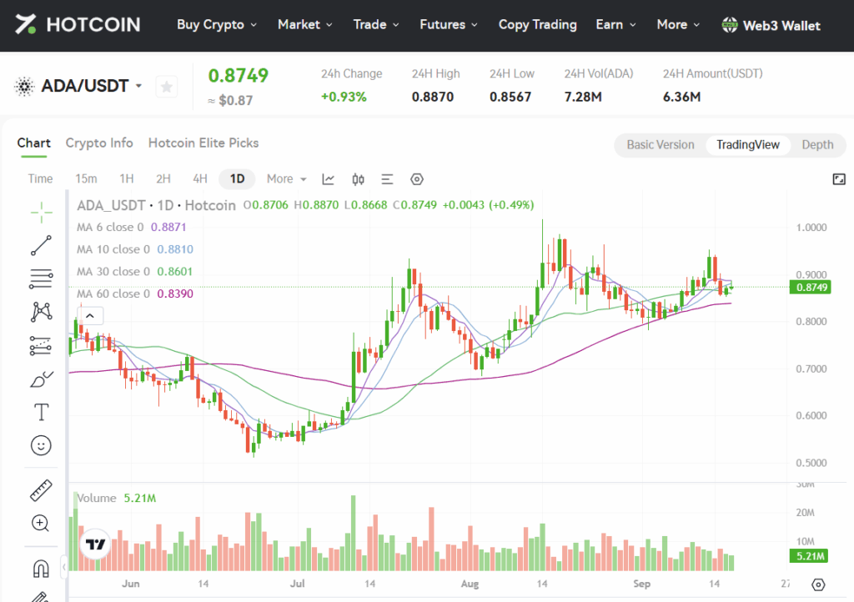Select the Text annotation tool
The width and height of the screenshot is (854, 602).
[x=42, y=412]
